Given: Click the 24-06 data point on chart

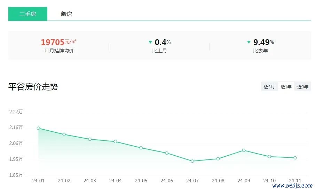Looking at the screenshot, I should [167, 153].
